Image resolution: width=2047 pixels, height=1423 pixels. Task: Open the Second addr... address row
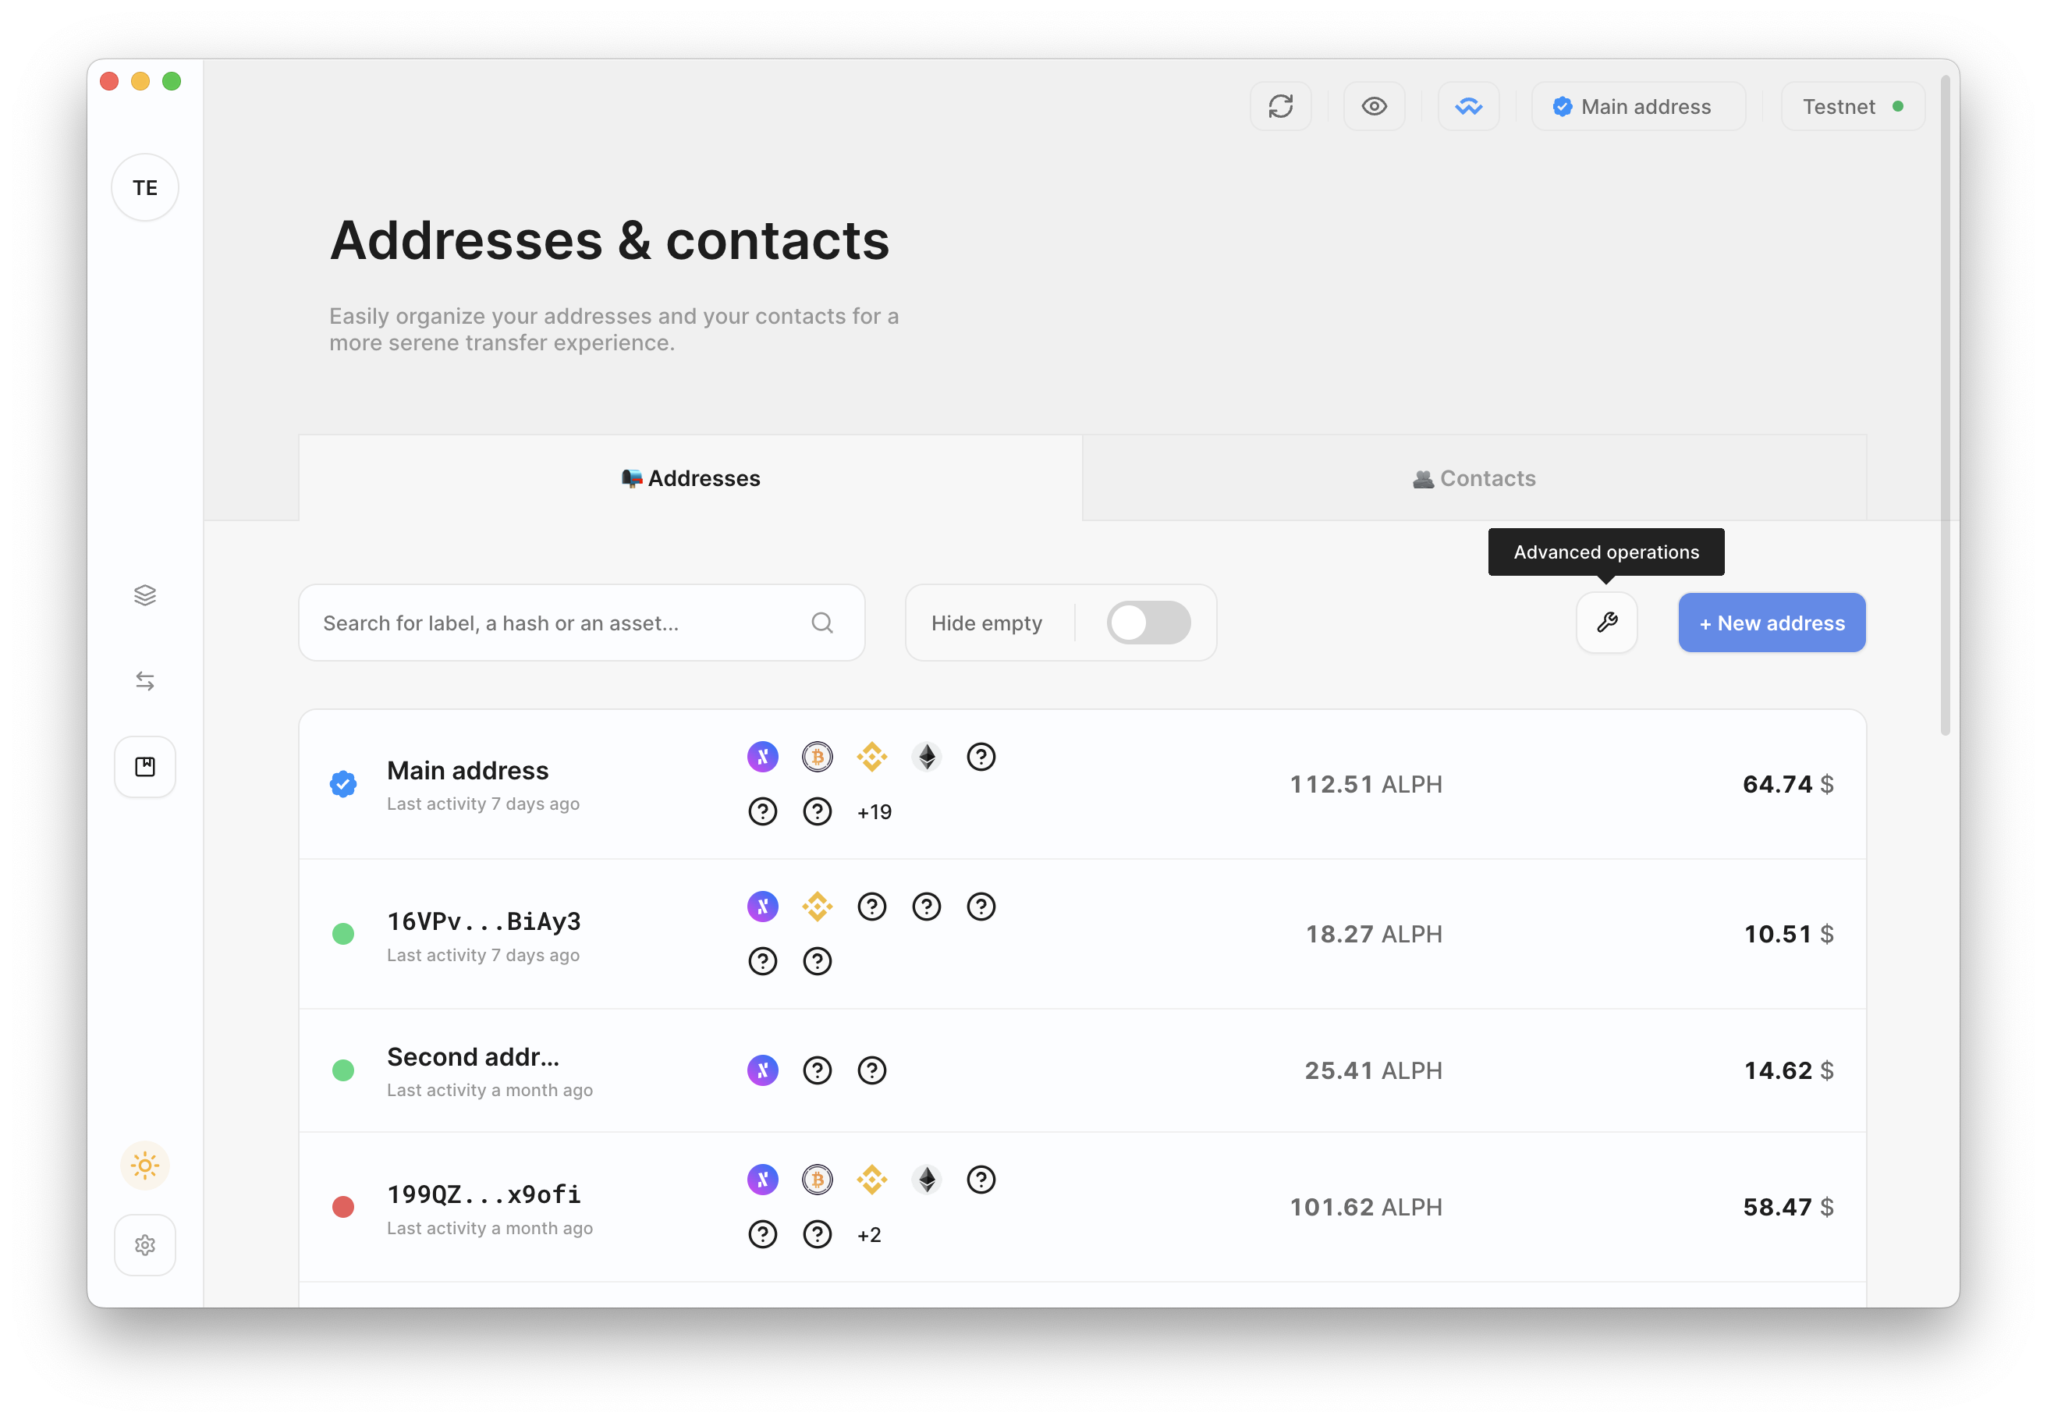(x=1082, y=1070)
